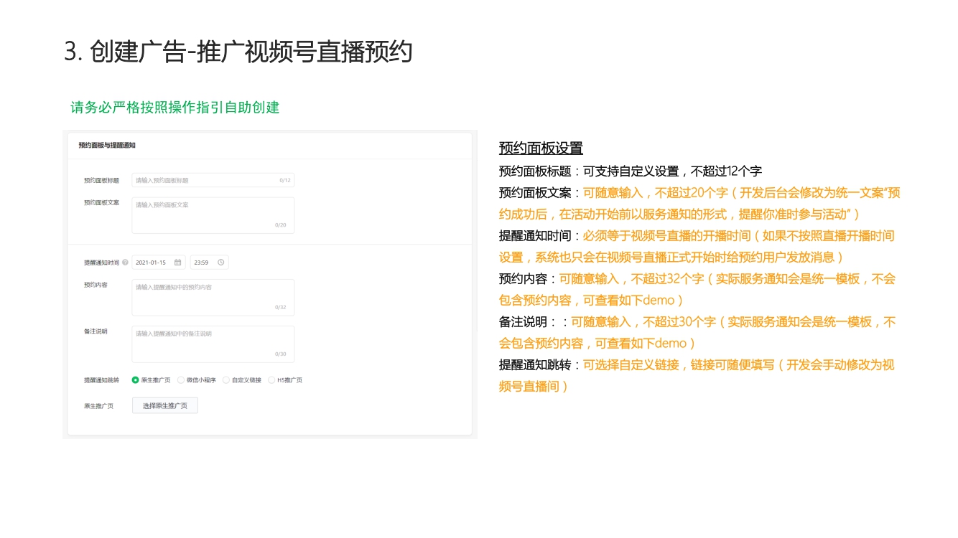Viewport: 958px width, 538px height.
Task: Click into the 预约面板文案 text area
Action: (x=213, y=215)
